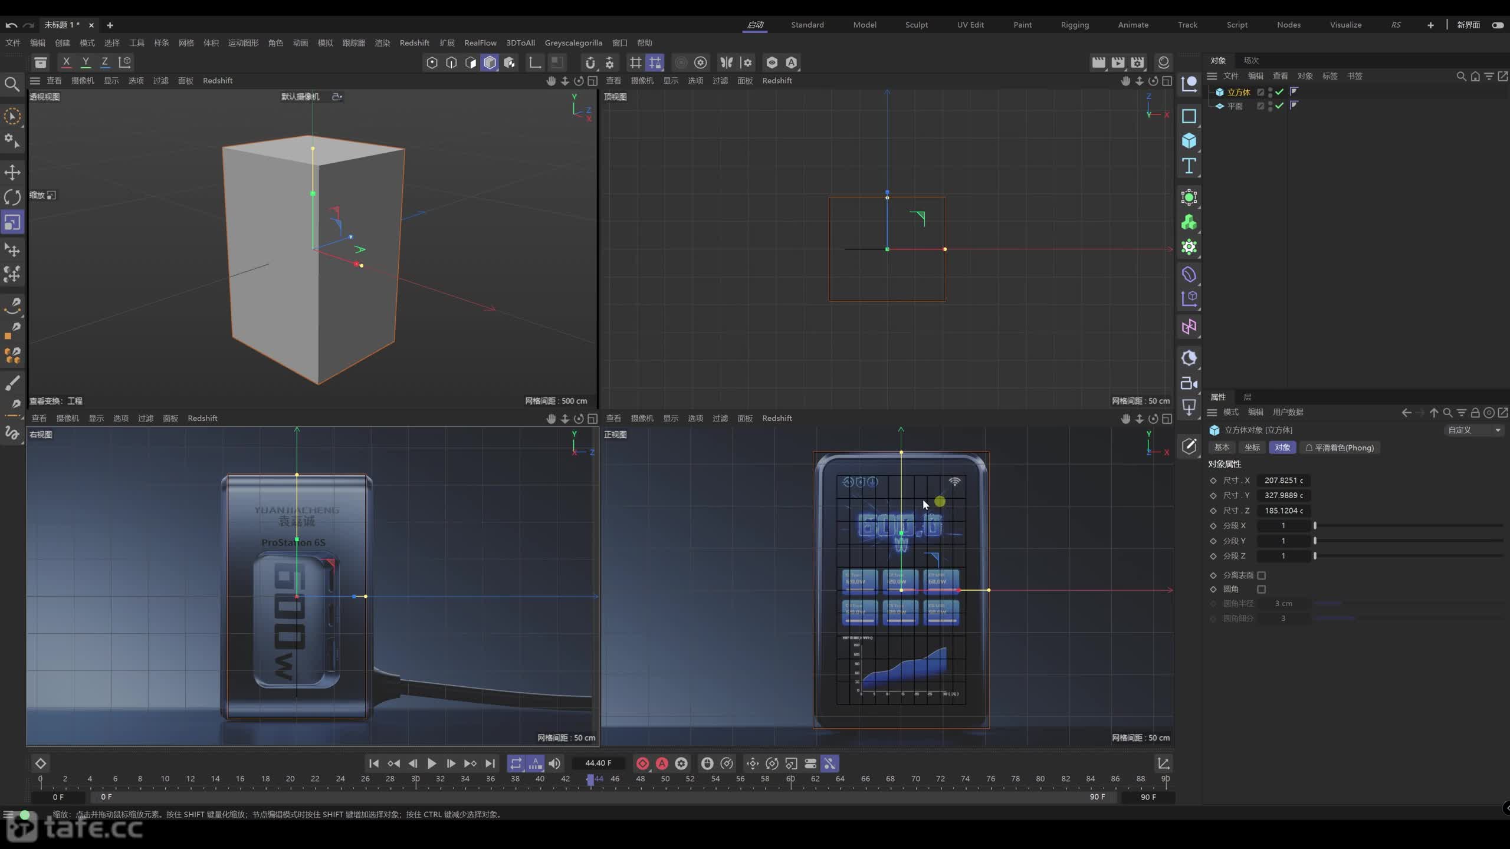Enable the 圆角 checkbox
The width and height of the screenshot is (1510, 849).
[1261, 589]
